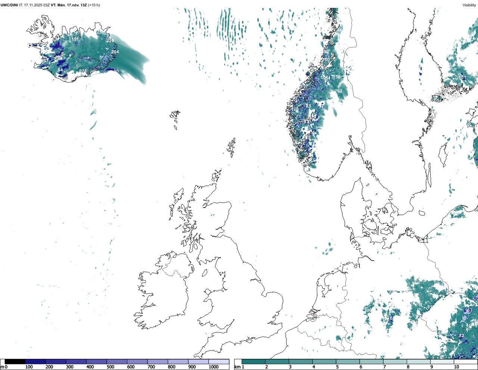The width and height of the screenshot is (478, 370).
Task: Click the 'km' unit label of the scale
Action: (238, 367)
